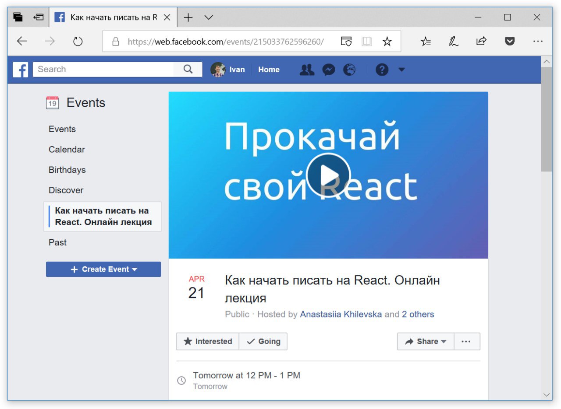Open the Messenger icon
The width and height of the screenshot is (561, 409).
(329, 70)
